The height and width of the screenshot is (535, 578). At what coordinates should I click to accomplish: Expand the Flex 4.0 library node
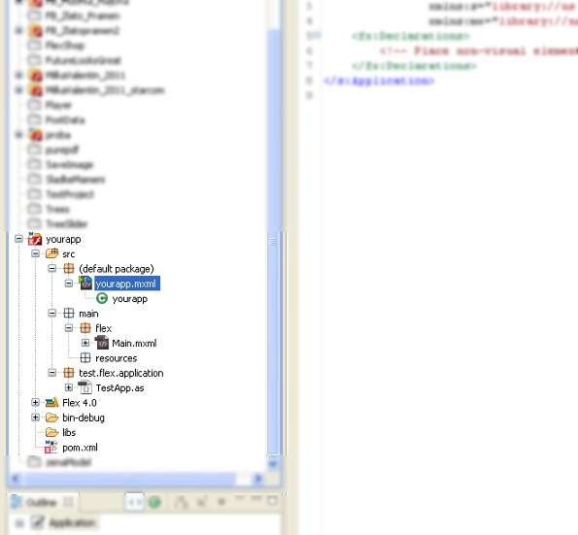35,402
